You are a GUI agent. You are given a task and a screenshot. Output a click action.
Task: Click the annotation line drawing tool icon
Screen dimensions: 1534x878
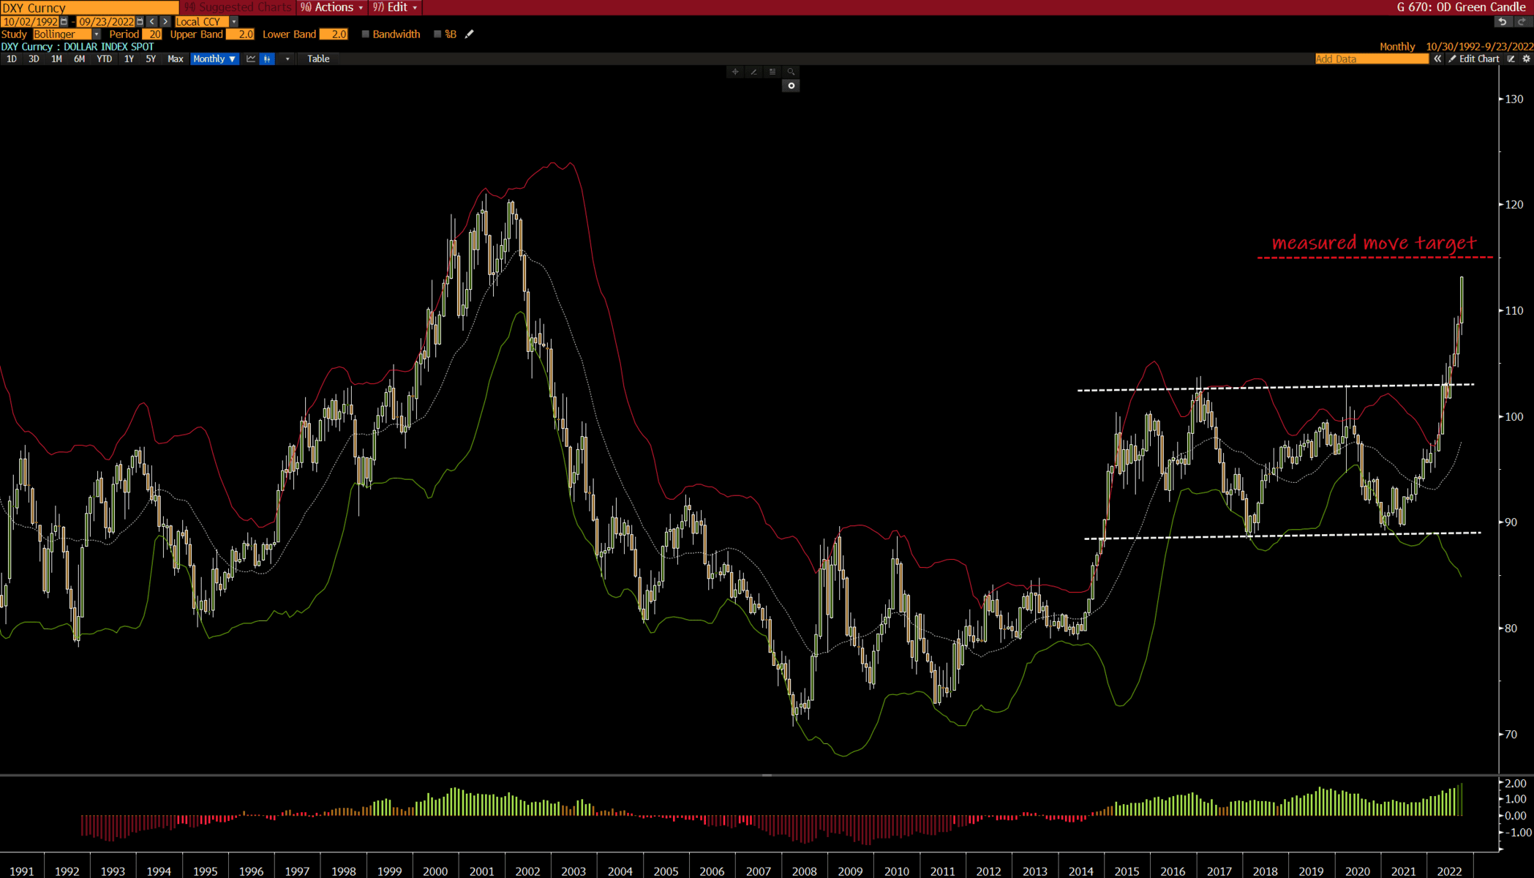[753, 72]
